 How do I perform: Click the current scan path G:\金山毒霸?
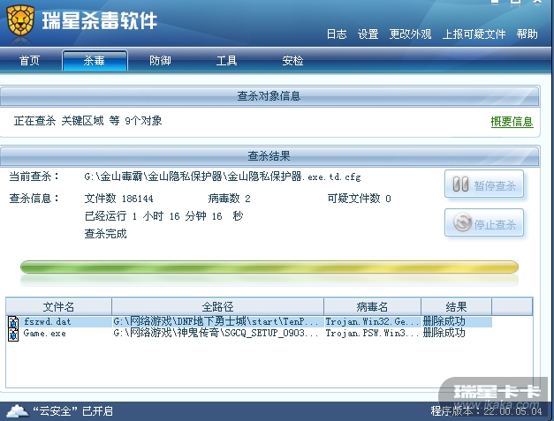223,177
